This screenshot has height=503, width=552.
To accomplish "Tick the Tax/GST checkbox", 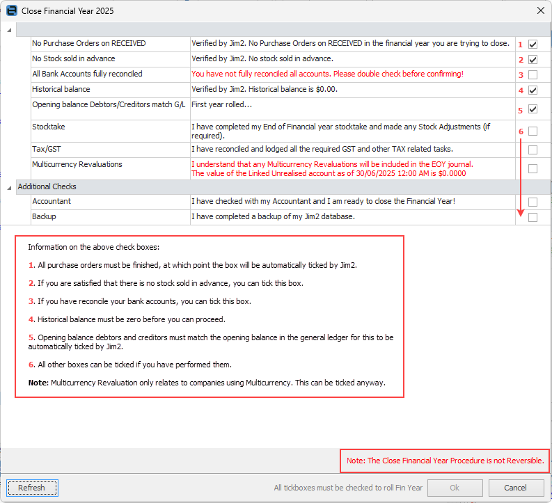I will click(x=533, y=150).
